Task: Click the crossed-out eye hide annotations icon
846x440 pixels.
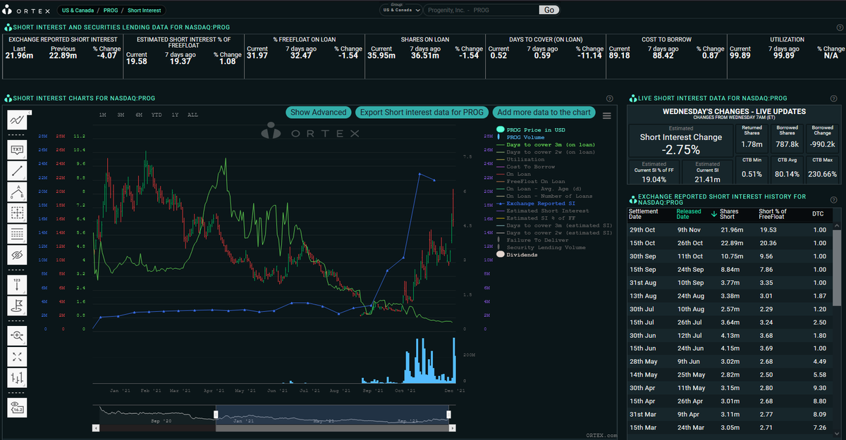Action: pyautogui.click(x=17, y=255)
